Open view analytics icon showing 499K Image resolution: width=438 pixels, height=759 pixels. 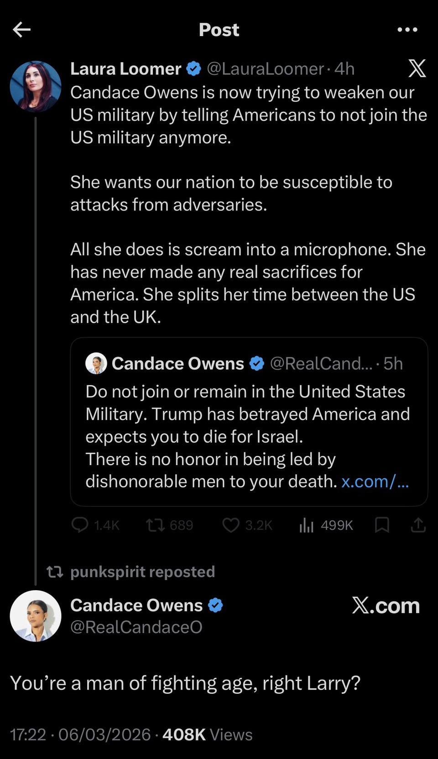click(x=307, y=525)
